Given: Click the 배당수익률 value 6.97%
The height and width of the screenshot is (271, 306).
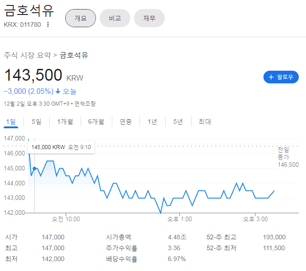Looking at the screenshot, I should (177, 259).
